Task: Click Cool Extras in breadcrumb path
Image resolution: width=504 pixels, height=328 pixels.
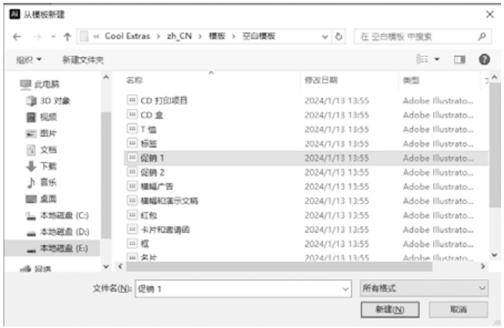Action: [x=127, y=36]
